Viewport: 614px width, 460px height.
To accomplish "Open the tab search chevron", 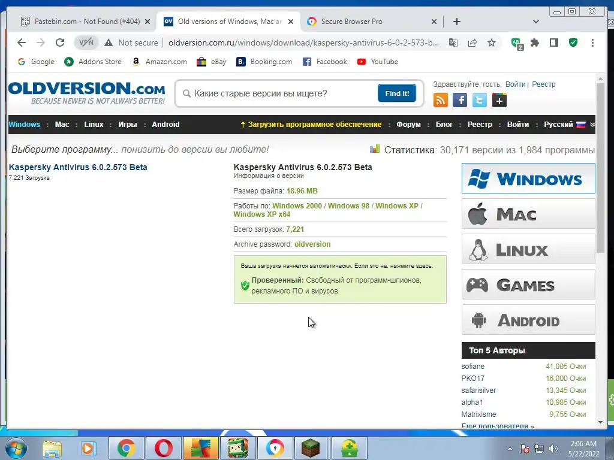I will click(x=536, y=22).
